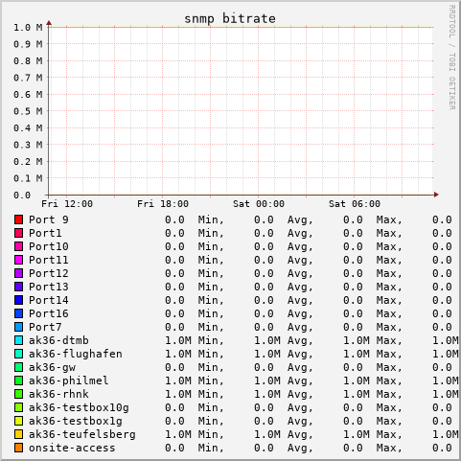Screen dimensions: 461x461
Task: Click the Sat 00:00 time axis label
Action: [259, 204]
